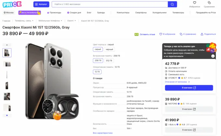Click the search magnifier button
Screen dimensions: 221x136
172,5
